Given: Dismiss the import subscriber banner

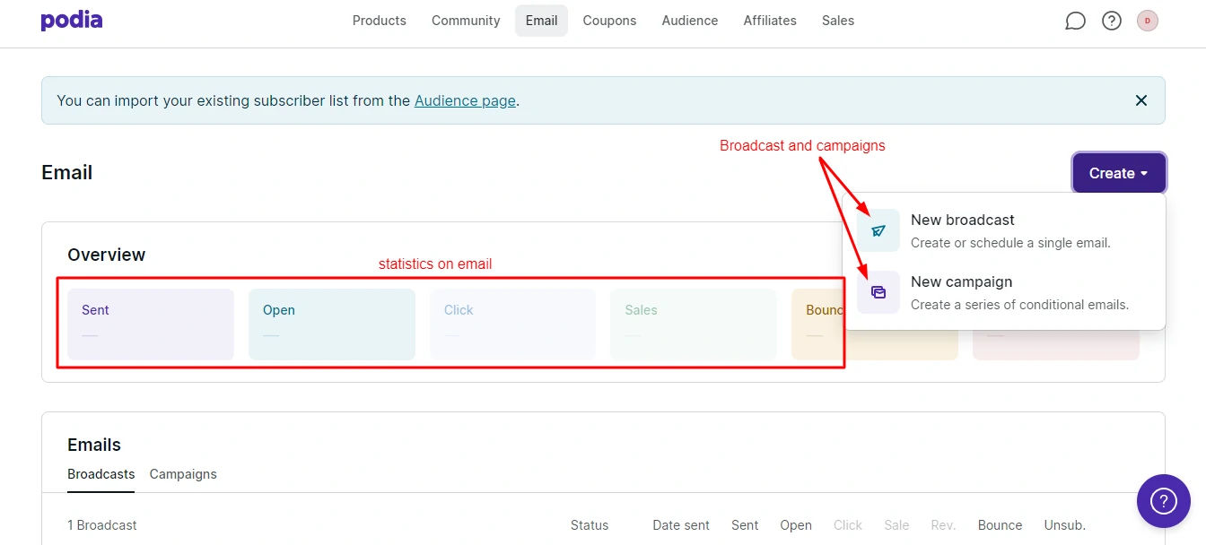Looking at the screenshot, I should [1141, 100].
